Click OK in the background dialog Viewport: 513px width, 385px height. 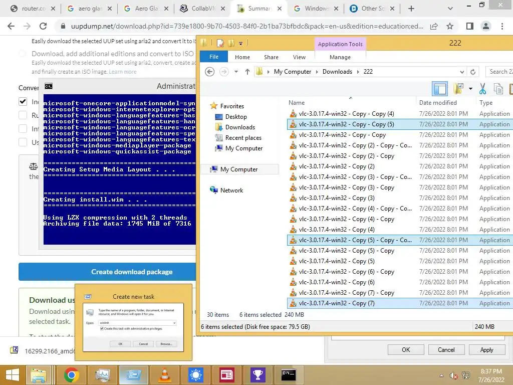[x=406, y=349]
